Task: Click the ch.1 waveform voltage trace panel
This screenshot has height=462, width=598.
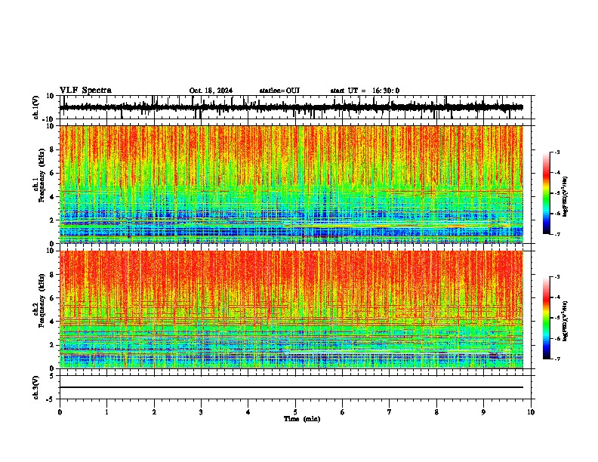Action: pyautogui.click(x=295, y=107)
